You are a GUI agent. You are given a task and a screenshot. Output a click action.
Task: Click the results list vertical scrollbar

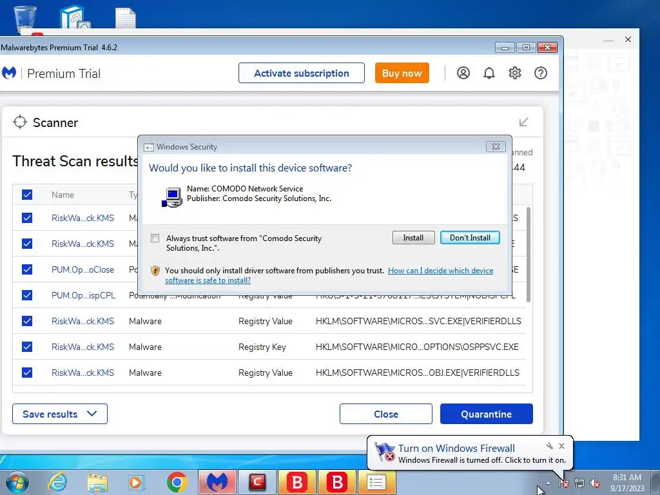point(529,254)
